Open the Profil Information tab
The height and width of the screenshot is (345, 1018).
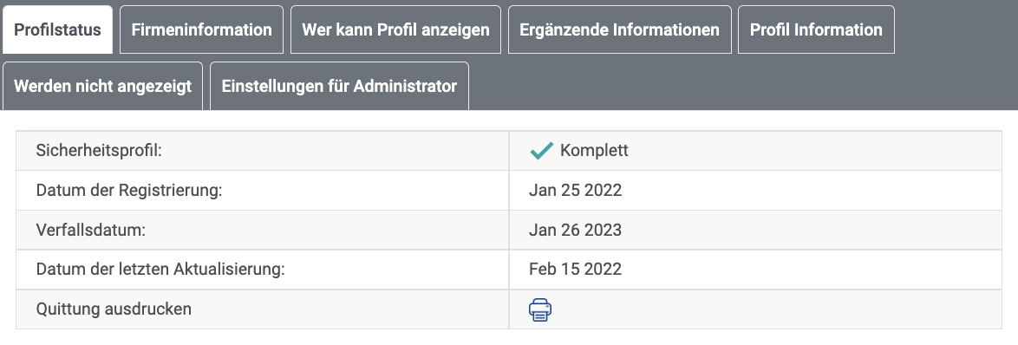coord(816,29)
